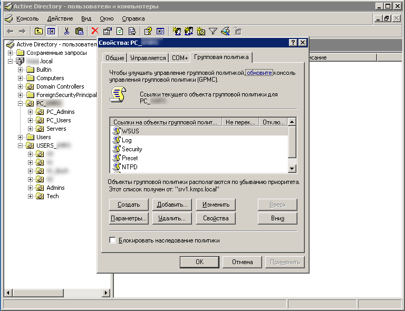This screenshot has height=311, width=405.
Task: Click the Up one level folder icon
Action: (x=38, y=31)
